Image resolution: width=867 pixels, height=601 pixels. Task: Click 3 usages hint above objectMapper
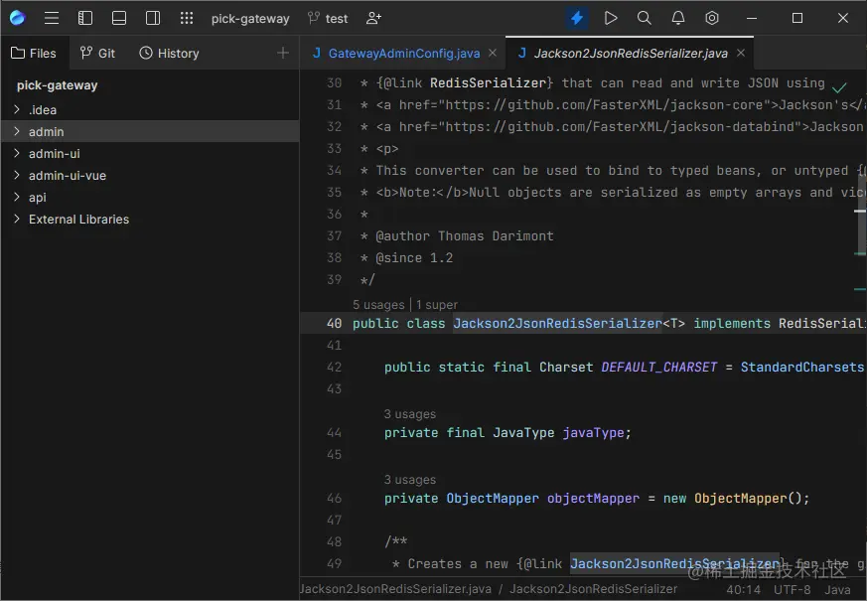(410, 480)
